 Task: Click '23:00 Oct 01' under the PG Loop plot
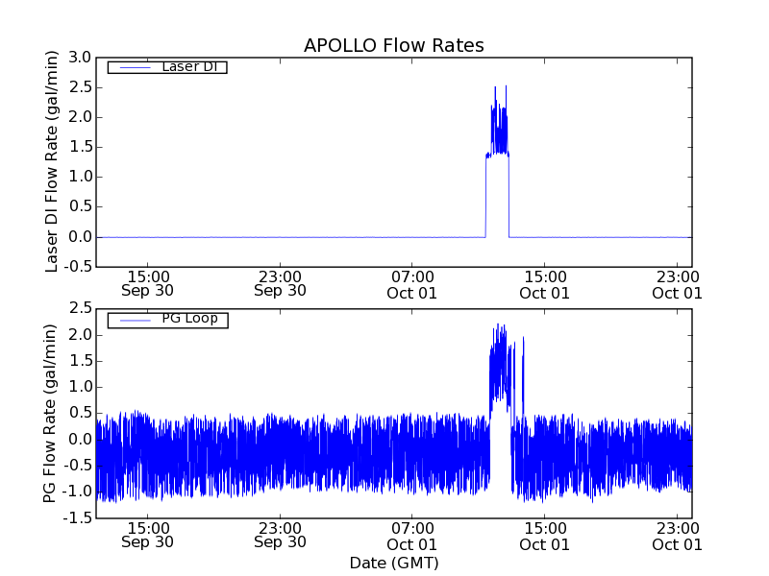tap(678, 537)
